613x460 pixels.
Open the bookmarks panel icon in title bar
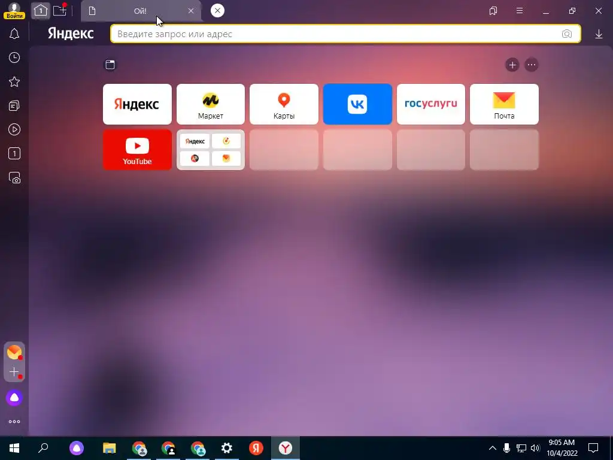(x=493, y=11)
